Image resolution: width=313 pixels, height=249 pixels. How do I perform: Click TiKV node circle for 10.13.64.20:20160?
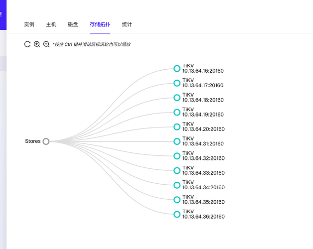[177, 126]
